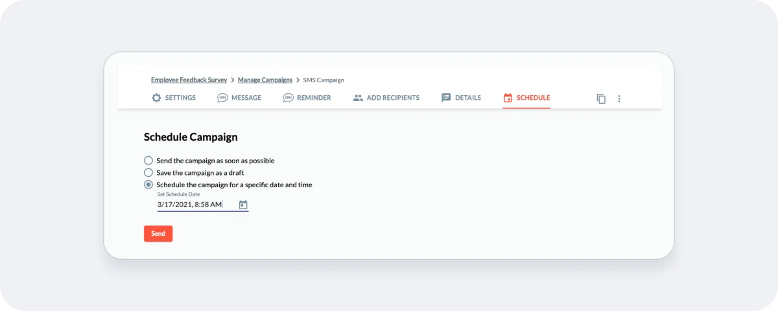Image resolution: width=778 pixels, height=311 pixels.
Task: Switch to the SETTINGS tab
Action: tap(174, 98)
